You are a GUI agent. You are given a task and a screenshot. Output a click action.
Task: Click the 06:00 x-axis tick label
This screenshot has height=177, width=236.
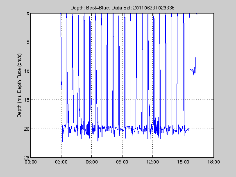point(92,162)
